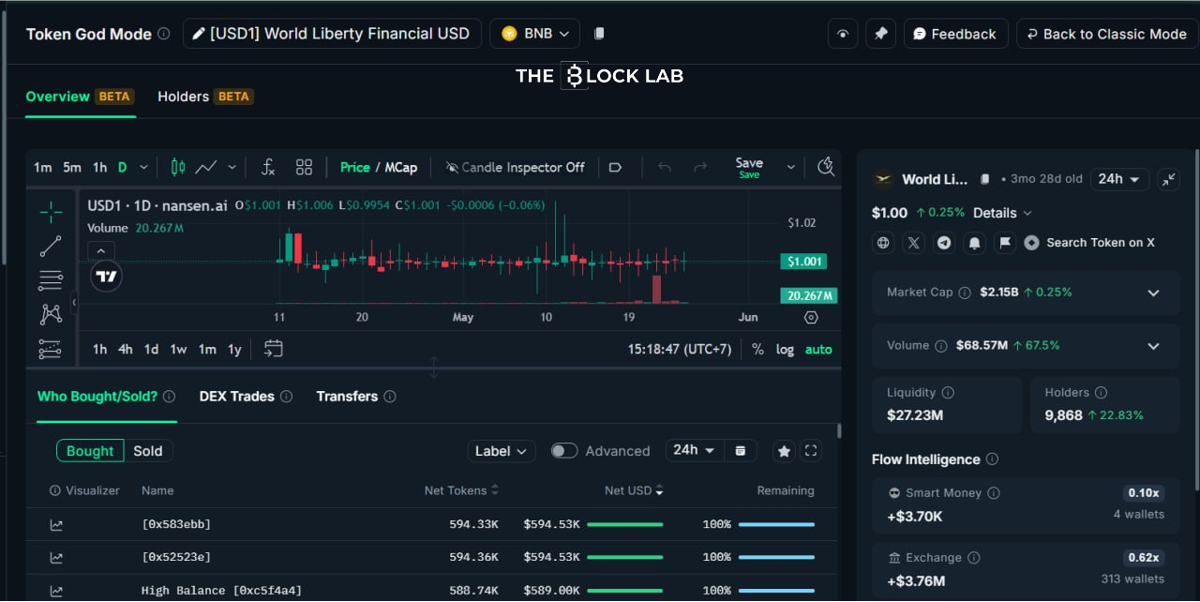Select the Bought option
1200x602 pixels.
(x=90, y=451)
